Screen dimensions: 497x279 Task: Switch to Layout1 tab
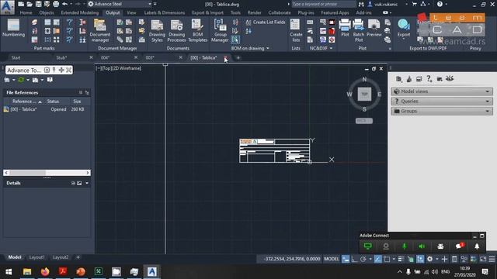click(36, 257)
